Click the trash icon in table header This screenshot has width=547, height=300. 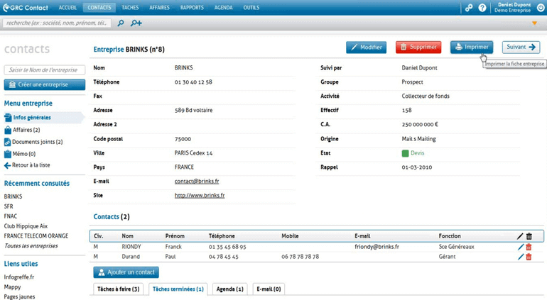[x=529, y=236]
